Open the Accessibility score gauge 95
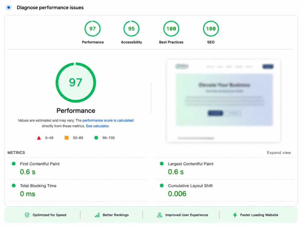This screenshot has width=302, height=226. [x=131, y=29]
